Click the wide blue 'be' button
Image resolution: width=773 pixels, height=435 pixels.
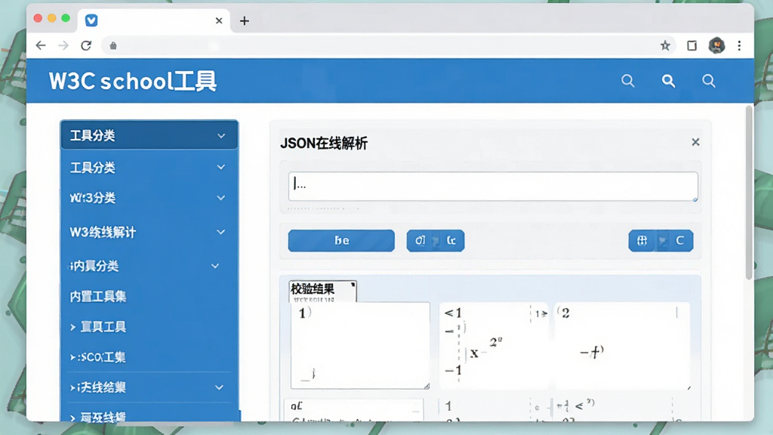341,241
